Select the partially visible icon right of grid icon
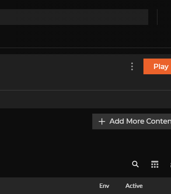The width and height of the screenshot is (171, 194). click(171, 165)
